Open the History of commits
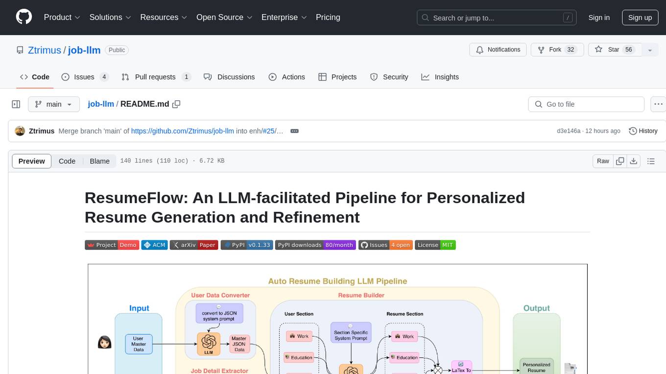Screen dimensions: 666x374 pos(643,131)
